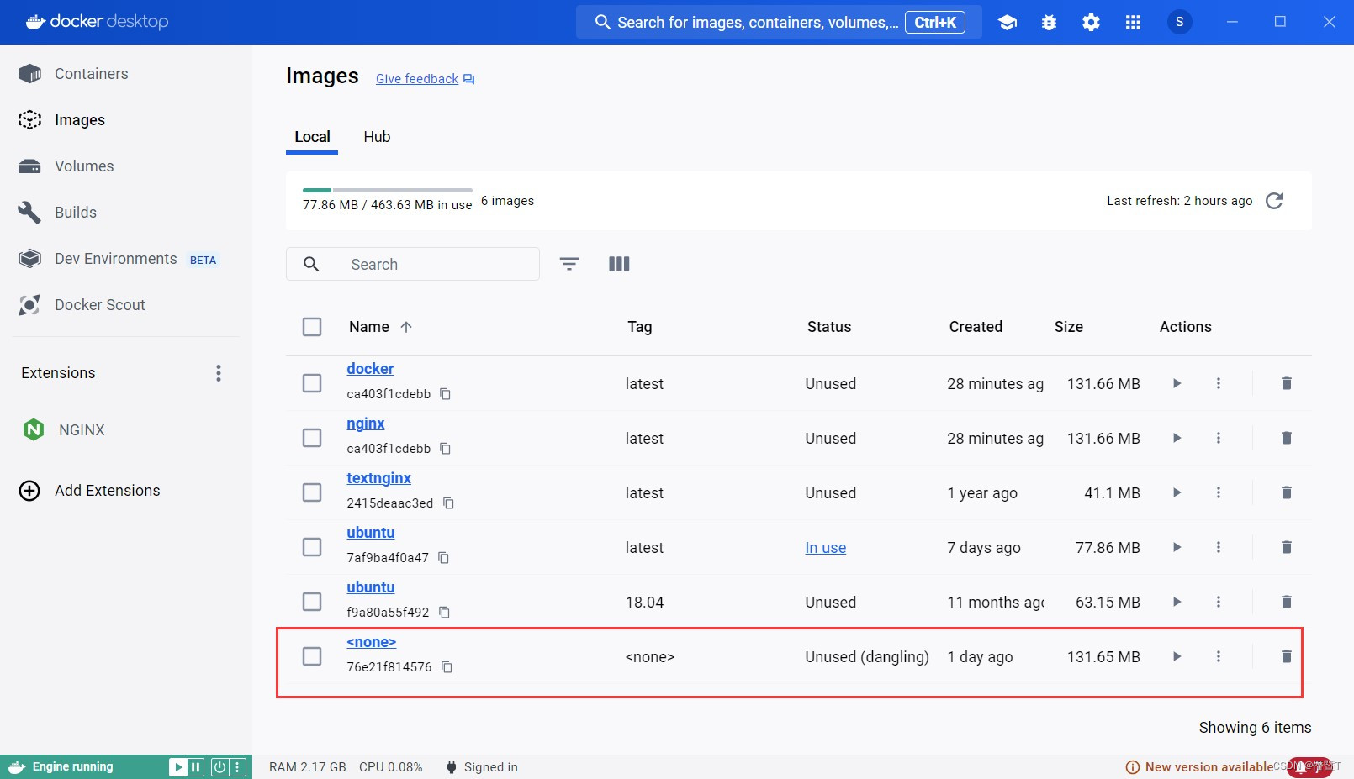
Task: Open the Extensions options menu
Action: coord(219,373)
